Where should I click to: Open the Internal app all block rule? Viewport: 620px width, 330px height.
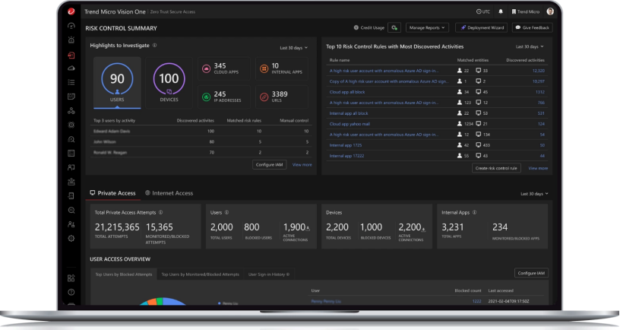tap(349, 113)
